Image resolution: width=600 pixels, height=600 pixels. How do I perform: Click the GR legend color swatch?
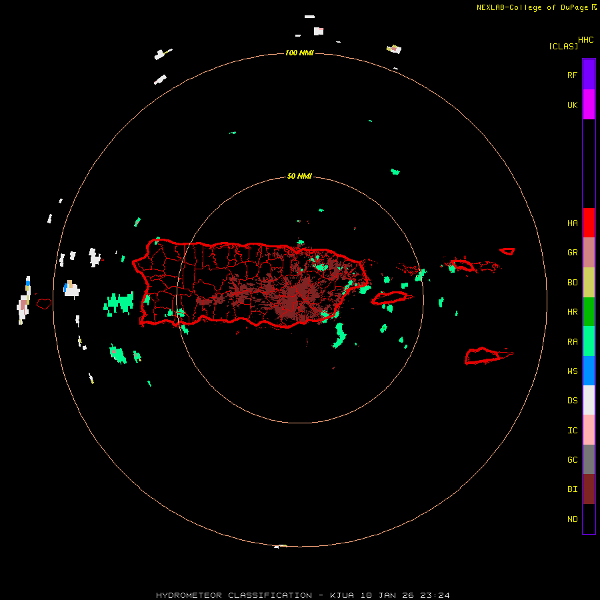[x=589, y=252]
